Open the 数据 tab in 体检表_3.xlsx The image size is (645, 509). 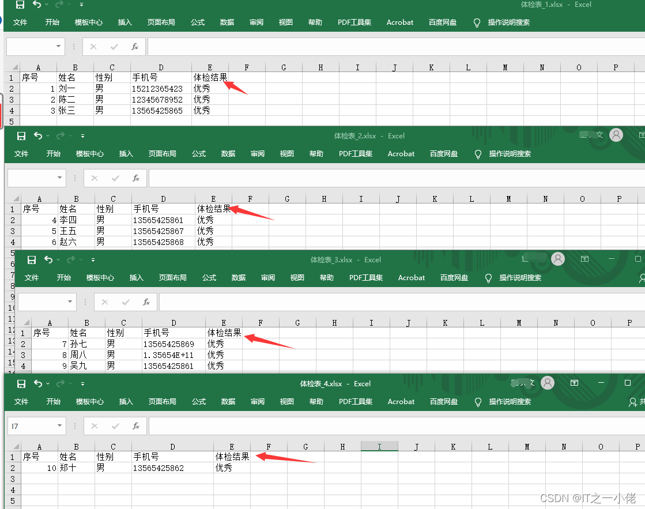[x=239, y=277]
